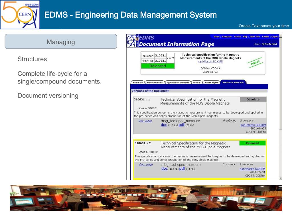Download doc file of version 2
This screenshot has width=292, height=219.
pyautogui.click(x=165, y=169)
